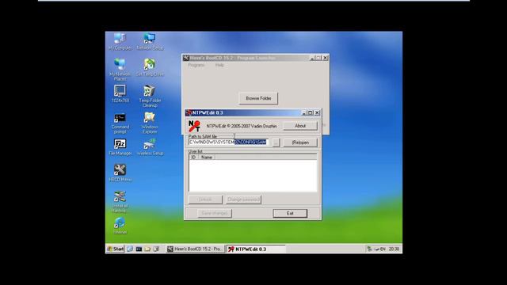Click the ellipsis browse button for SAM path
Screen dimensions: 507x285
276,142
